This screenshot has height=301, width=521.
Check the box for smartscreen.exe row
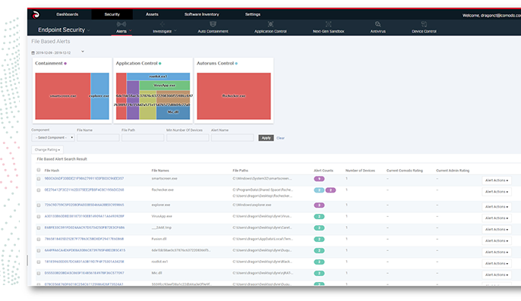click(39, 179)
